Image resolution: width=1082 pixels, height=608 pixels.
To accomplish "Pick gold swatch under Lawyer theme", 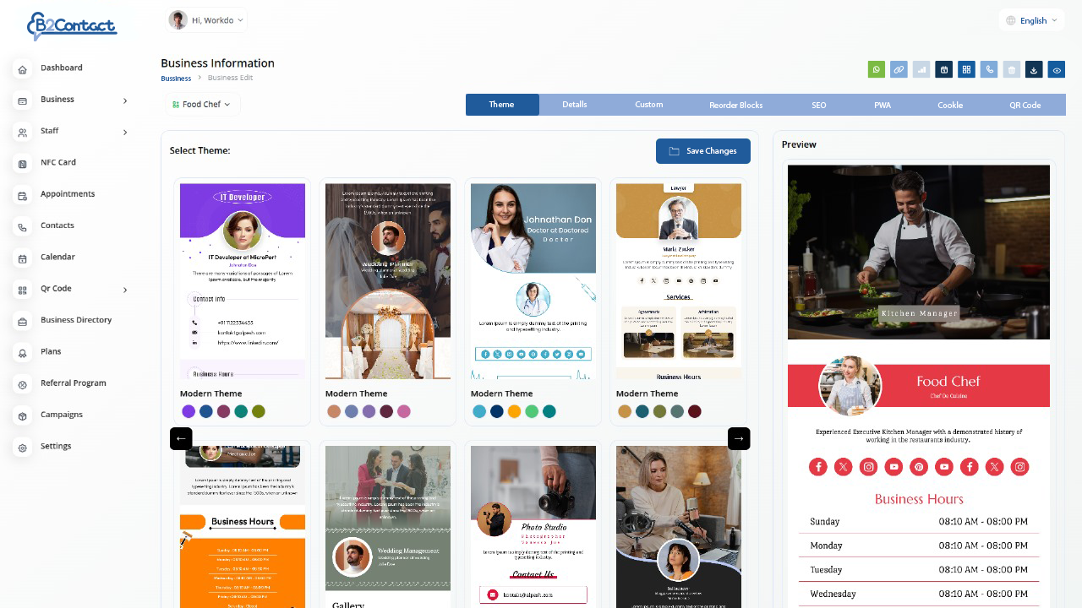I will coord(625,411).
